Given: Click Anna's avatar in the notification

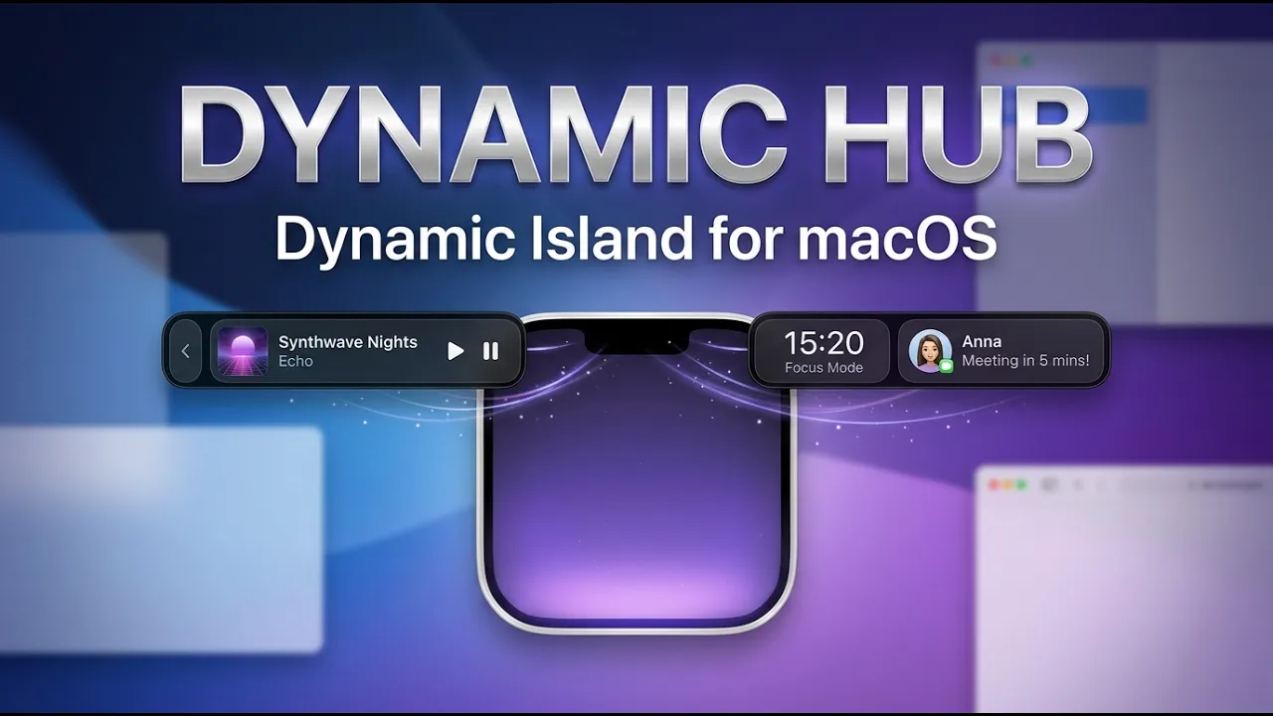Looking at the screenshot, I should click(931, 351).
